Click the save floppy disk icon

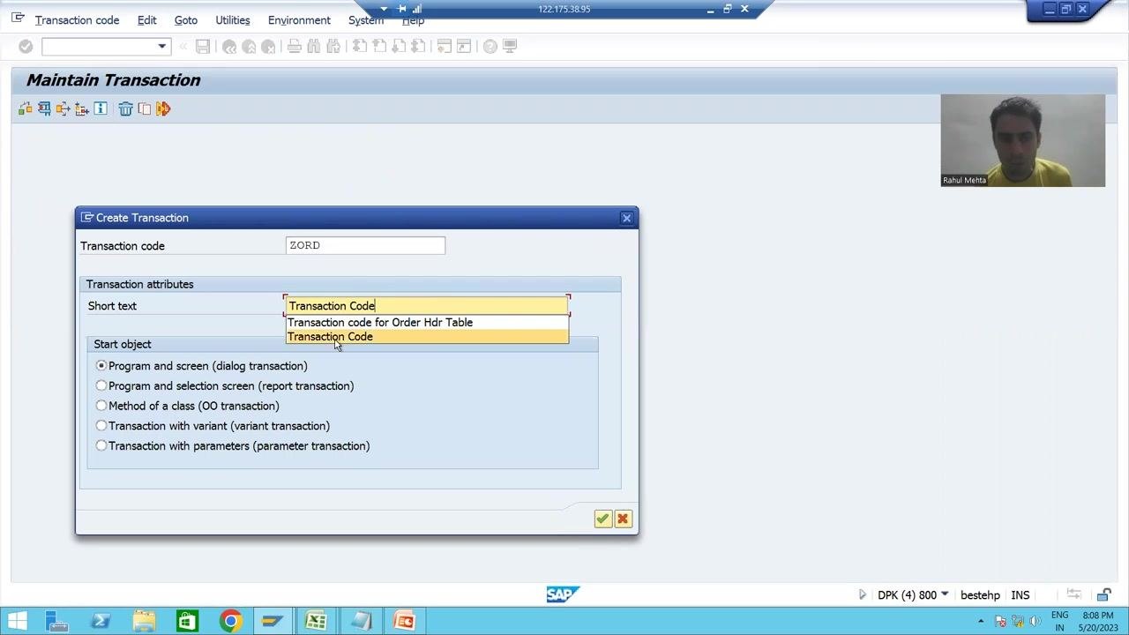coord(203,46)
